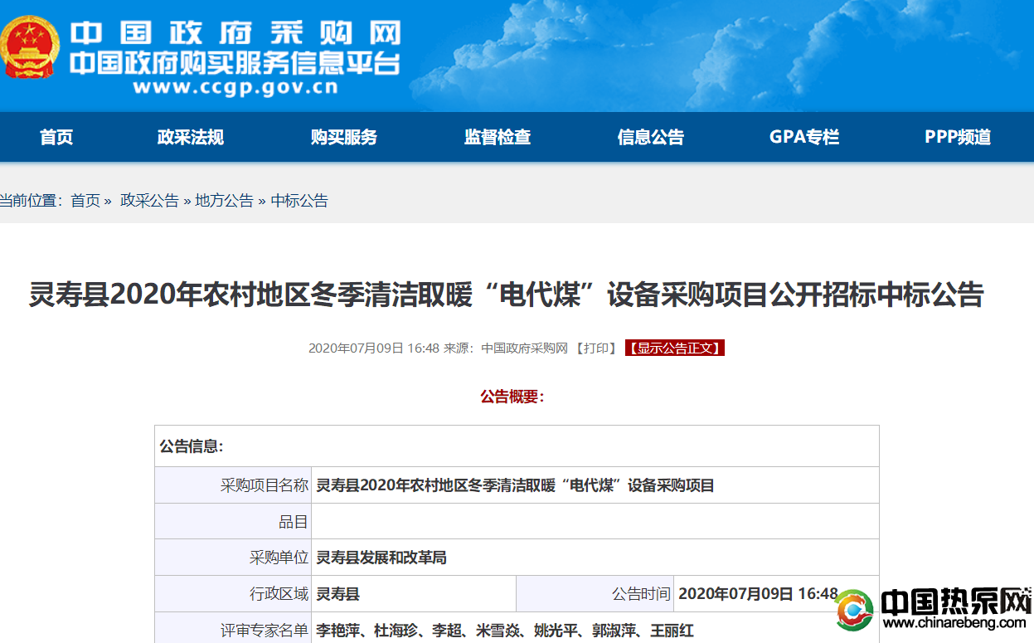Click the 中国政府采购网 site title
The height and width of the screenshot is (643, 1034).
coord(235,32)
